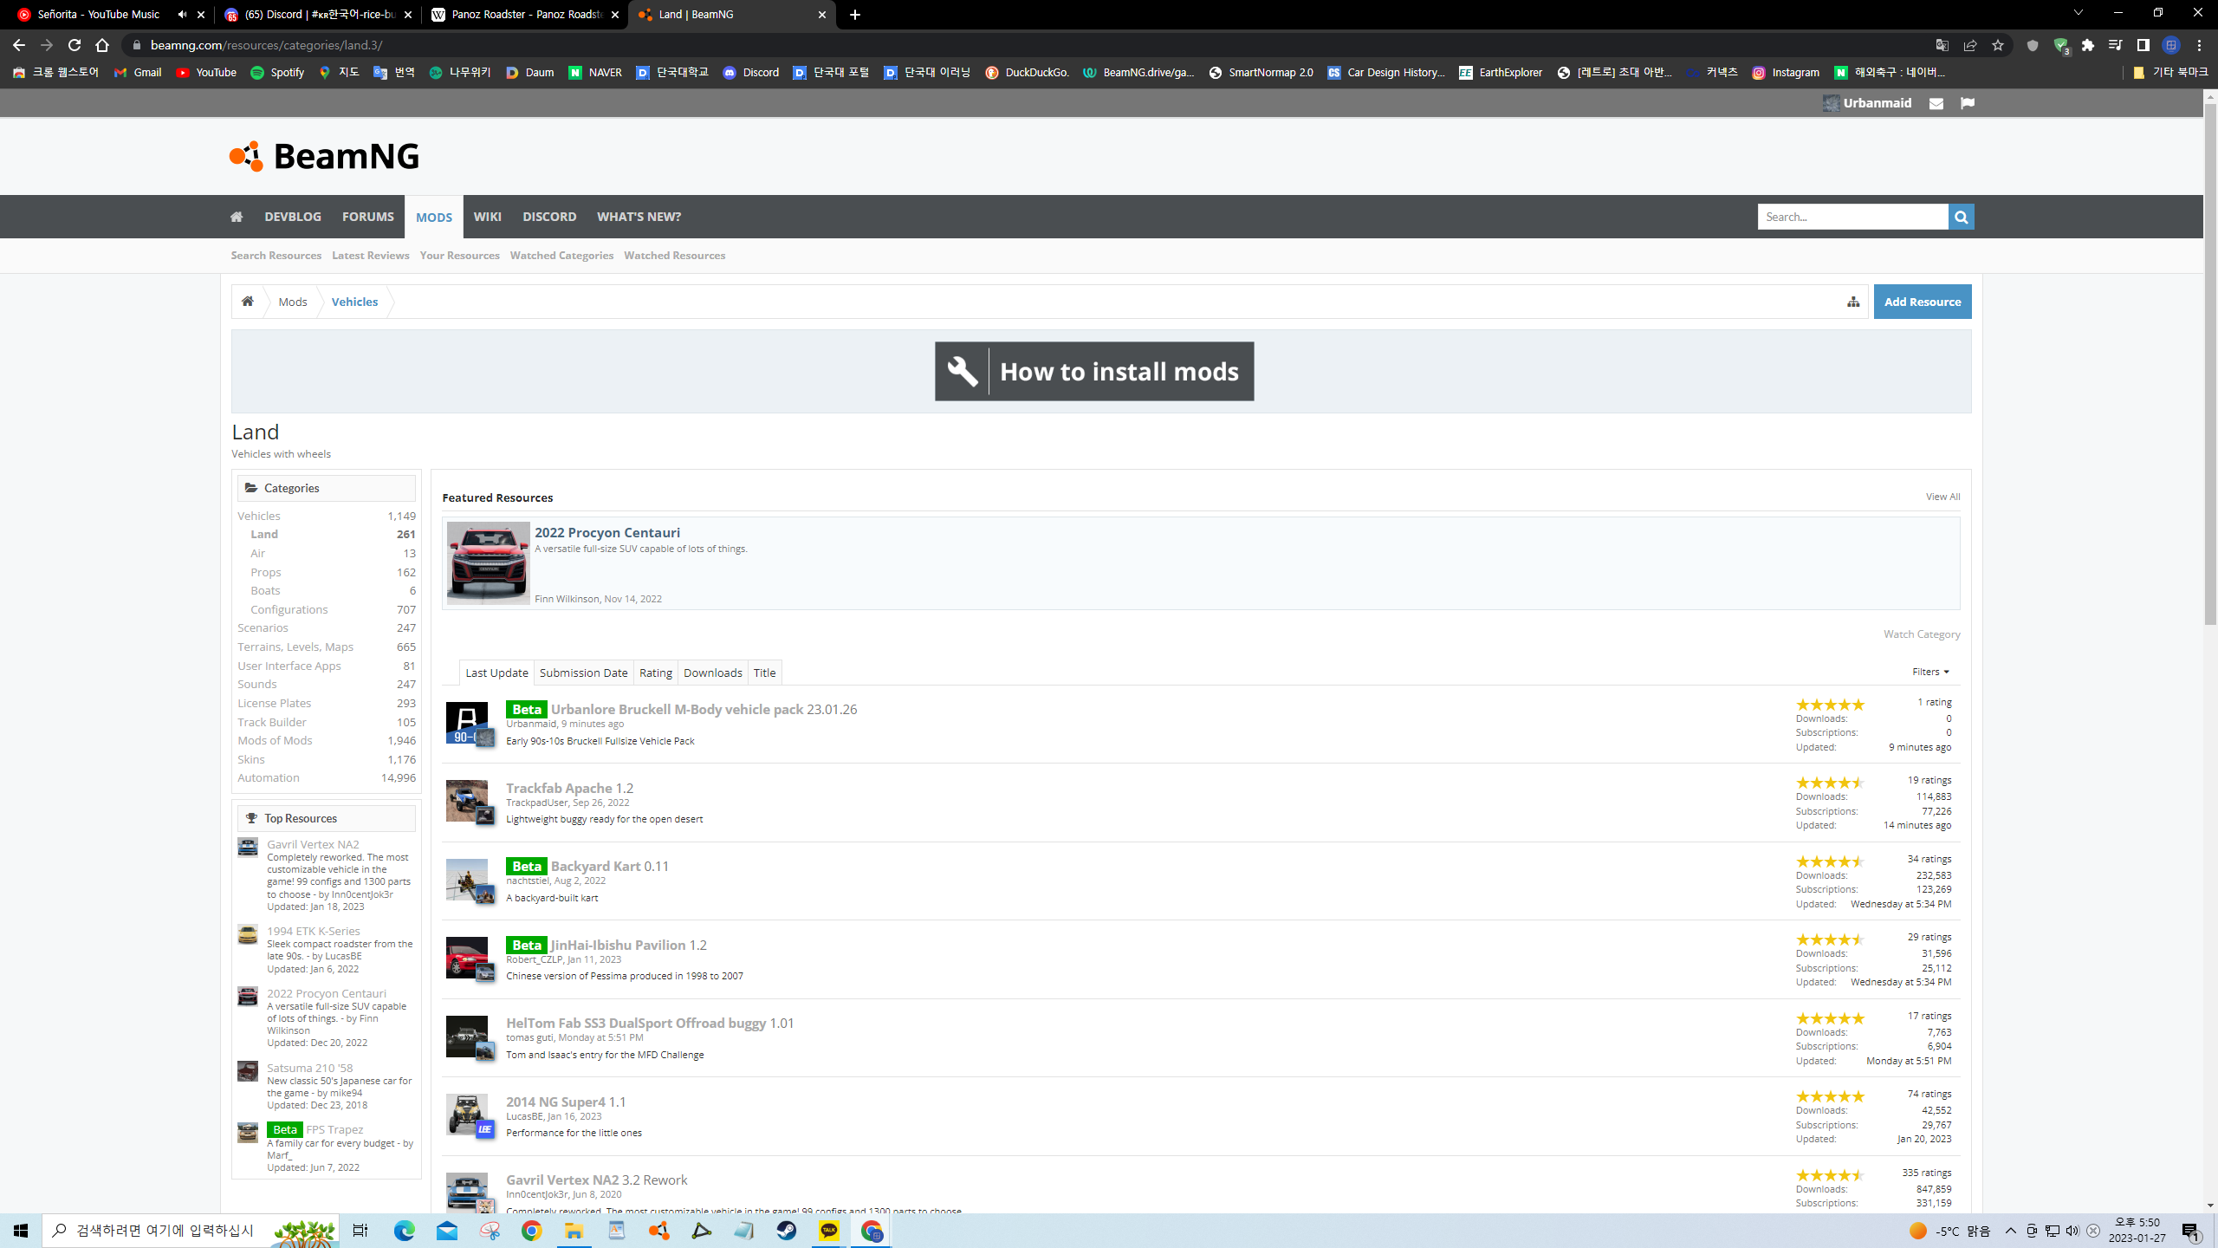Sort by the Downloads tab
This screenshot has height=1248, width=2218.
[712, 673]
